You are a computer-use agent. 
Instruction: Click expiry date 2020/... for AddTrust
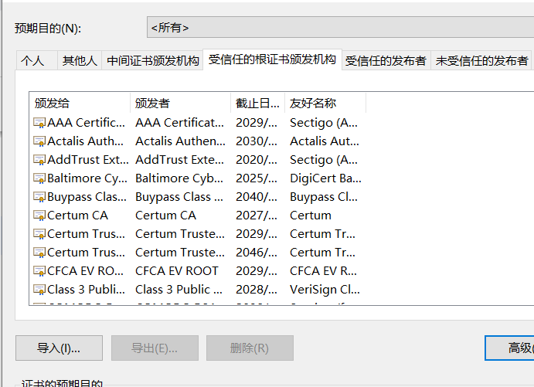[x=257, y=160]
